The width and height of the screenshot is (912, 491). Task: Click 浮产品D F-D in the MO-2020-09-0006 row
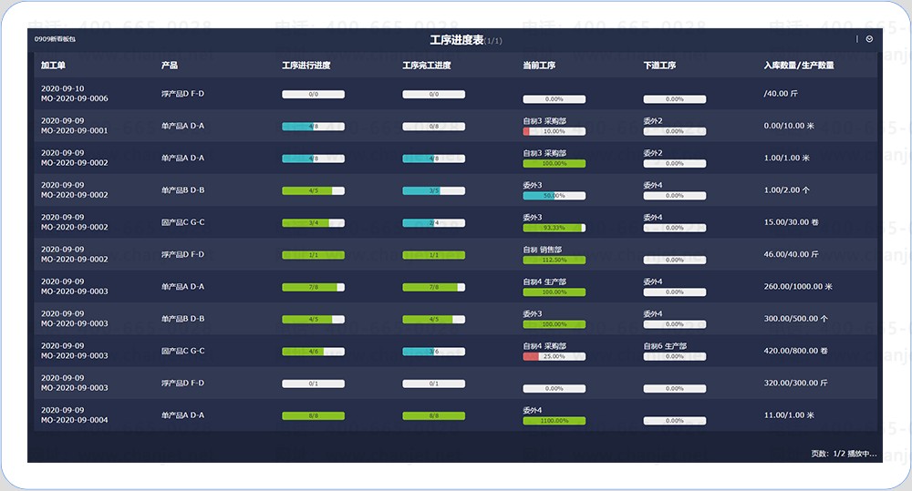point(182,94)
